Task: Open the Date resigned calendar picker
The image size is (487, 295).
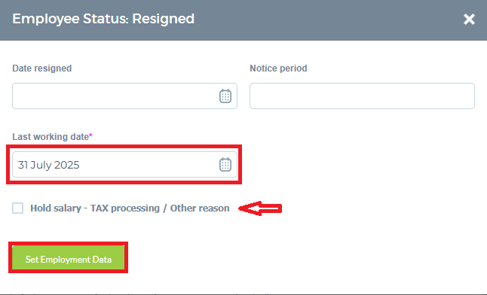Action: (x=225, y=96)
